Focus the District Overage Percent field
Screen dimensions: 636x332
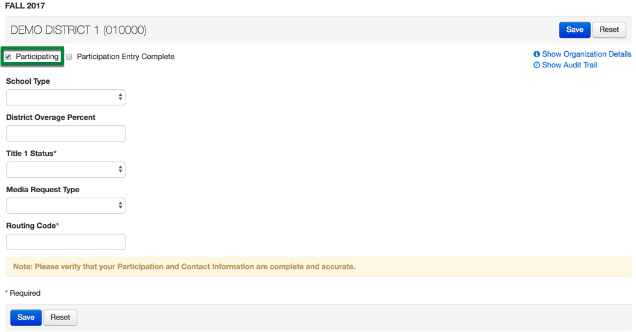tap(66, 133)
